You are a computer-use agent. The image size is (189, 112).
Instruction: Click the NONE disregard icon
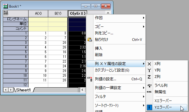tap(149, 92)
